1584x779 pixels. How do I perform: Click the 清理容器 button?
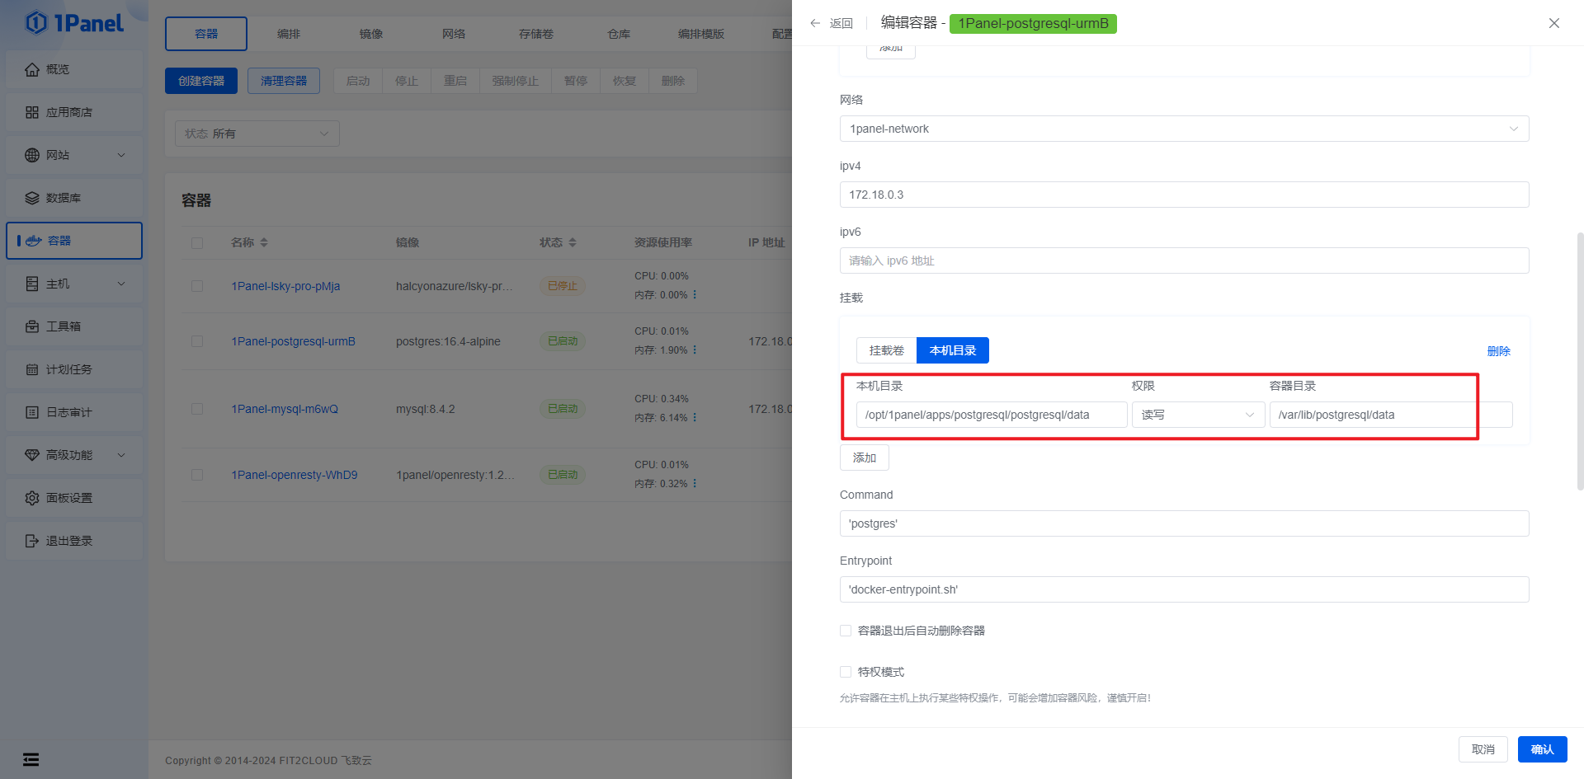pos(284,81)
